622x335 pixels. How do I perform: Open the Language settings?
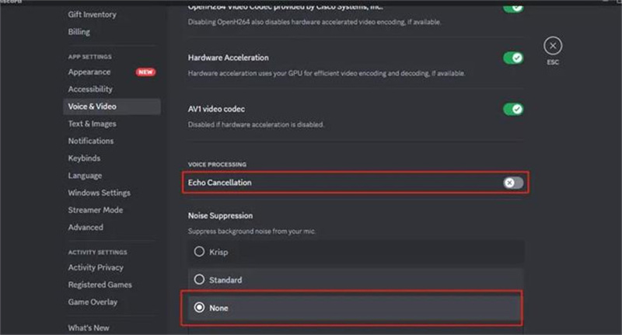point(85,176)
